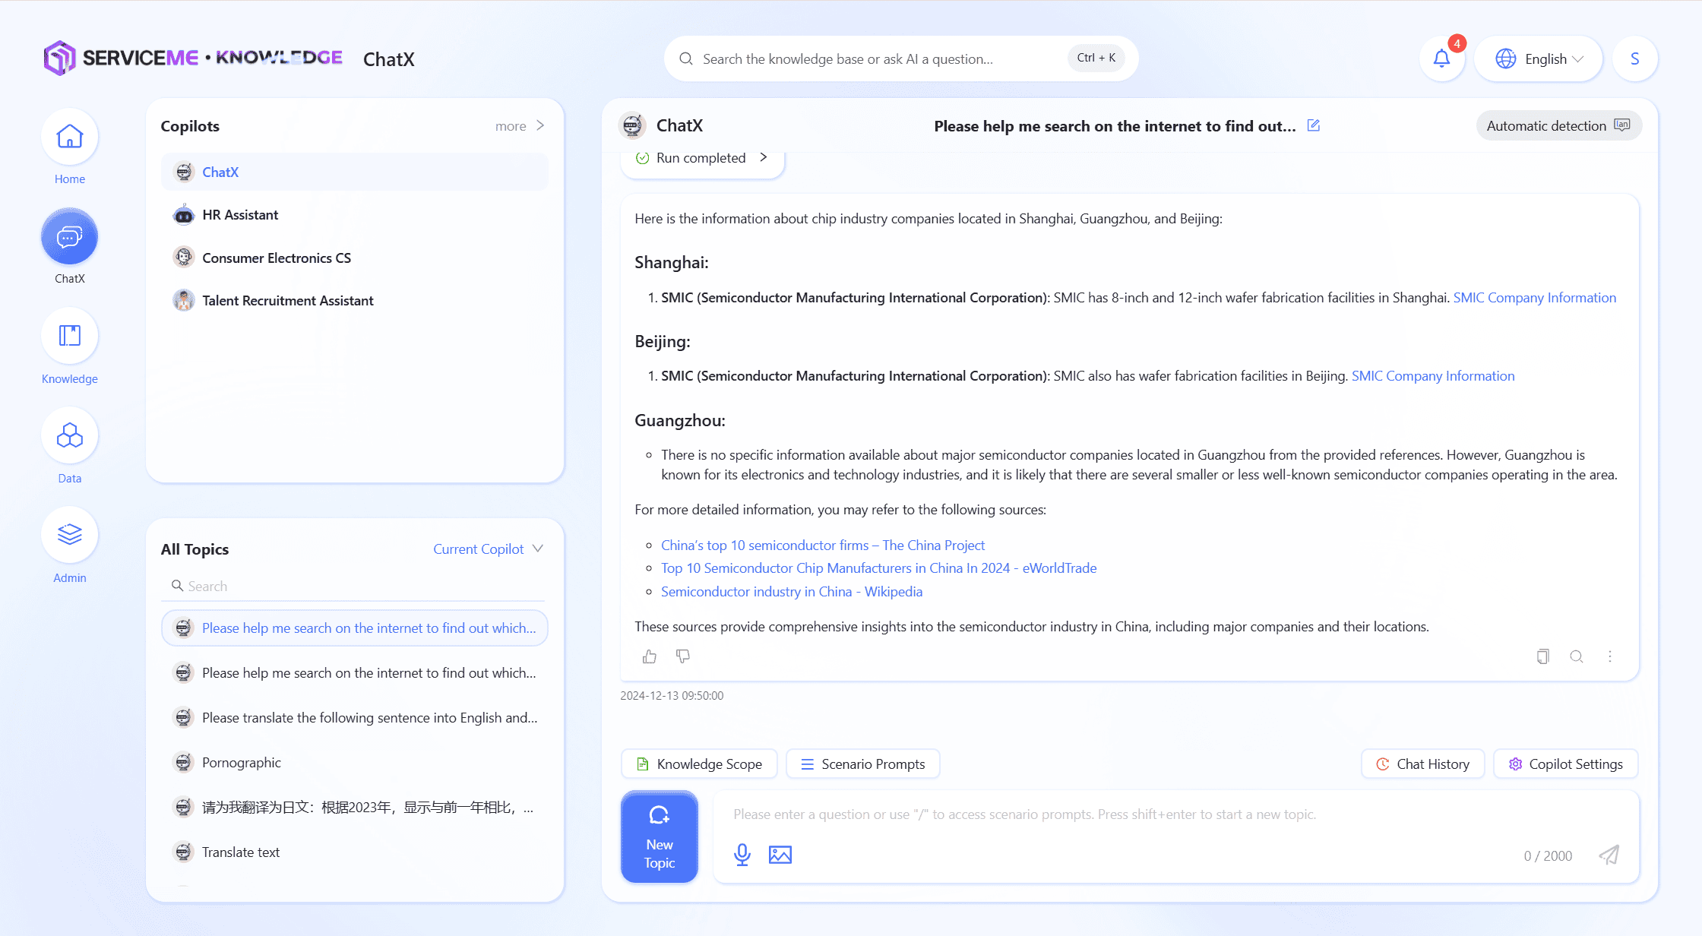Select the Data section icon
This screenshot has height=936, width=1702.
[69, 435]
